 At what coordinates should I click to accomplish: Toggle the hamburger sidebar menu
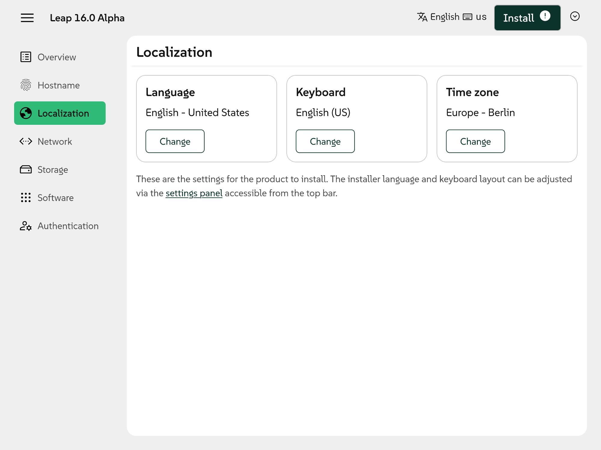(x=27, y=18)
